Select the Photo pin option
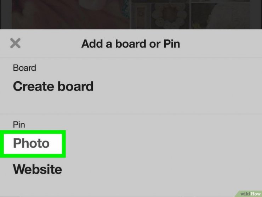The image size is (262, 197). 31,143
